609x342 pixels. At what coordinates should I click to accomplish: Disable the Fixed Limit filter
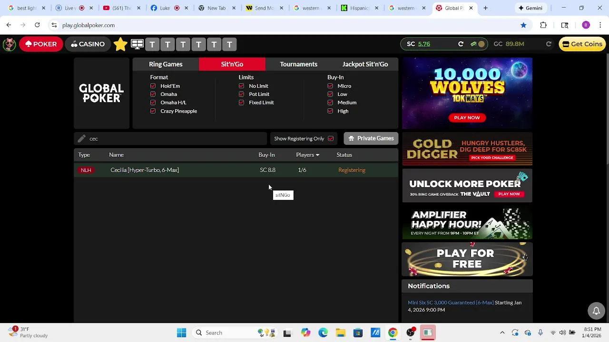pyautogui.click(x=241, y=103)
